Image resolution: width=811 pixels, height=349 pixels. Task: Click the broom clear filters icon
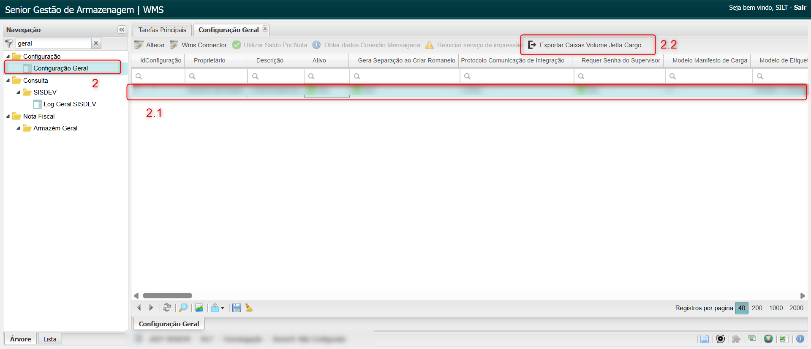coord(249,308)
